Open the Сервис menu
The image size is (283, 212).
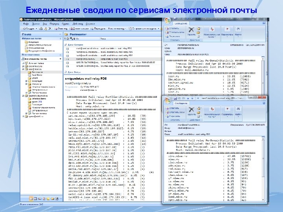tap(66, 24)
